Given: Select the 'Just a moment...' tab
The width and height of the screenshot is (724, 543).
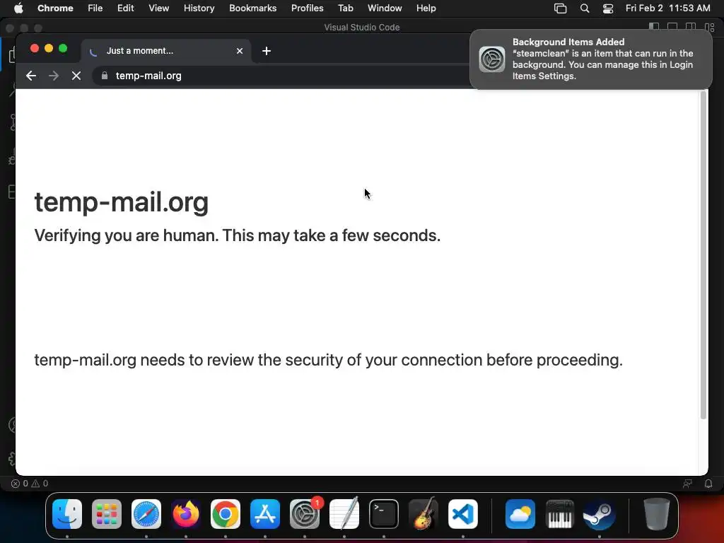Looking at the screenshot, I should 165,51.
